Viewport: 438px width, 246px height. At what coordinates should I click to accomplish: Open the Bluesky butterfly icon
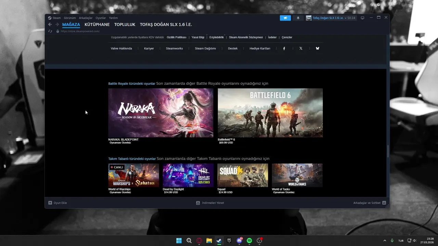point(318,49)
